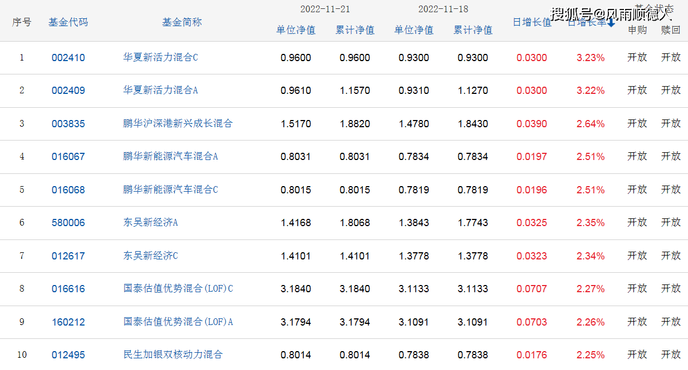Screen dimensions: 688x370
Task: Click 赎回 status 开放 for 民生加银双核动力混合
Action: coord(671,354)
